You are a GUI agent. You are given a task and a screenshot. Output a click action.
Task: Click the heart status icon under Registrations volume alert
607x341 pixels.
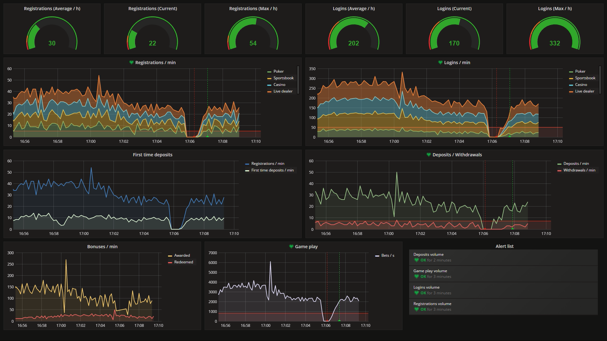click(x=417, y=310)
